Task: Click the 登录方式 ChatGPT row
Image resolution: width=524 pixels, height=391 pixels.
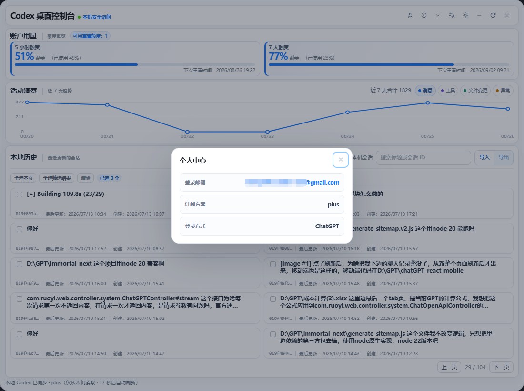Action: pos(262,226)
